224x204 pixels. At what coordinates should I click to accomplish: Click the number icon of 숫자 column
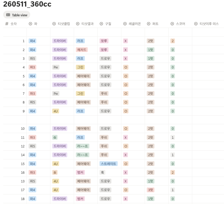coord(7,24)
